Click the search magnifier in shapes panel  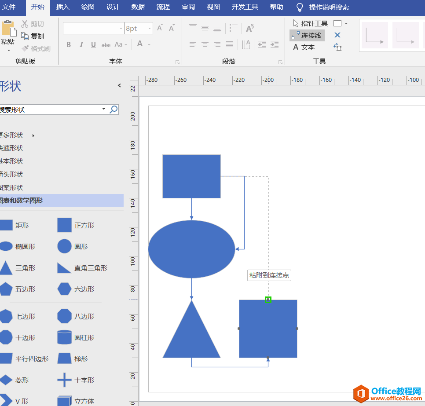(114, 110)
